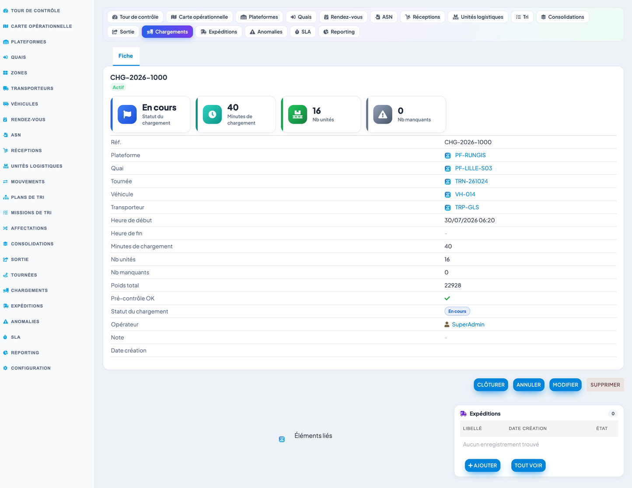Viewport: 632px width, 488px height.
Task: Click the pallet icon in Nb unités card
Action: tap(297, 114)
